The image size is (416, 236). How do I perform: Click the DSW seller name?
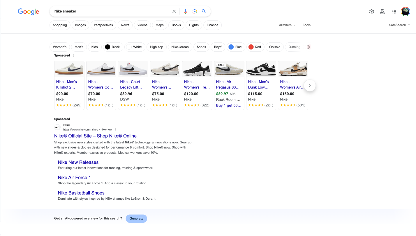(x=124, y=99)
